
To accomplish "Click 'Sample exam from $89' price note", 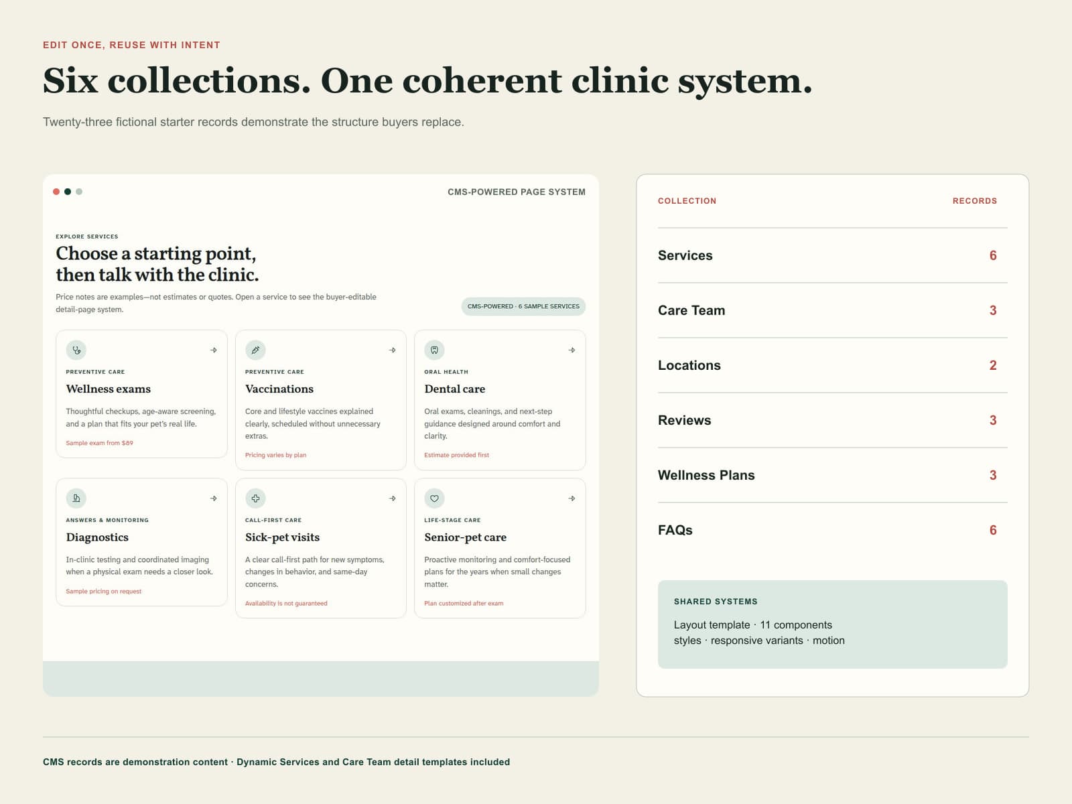I will click(99, 443).
